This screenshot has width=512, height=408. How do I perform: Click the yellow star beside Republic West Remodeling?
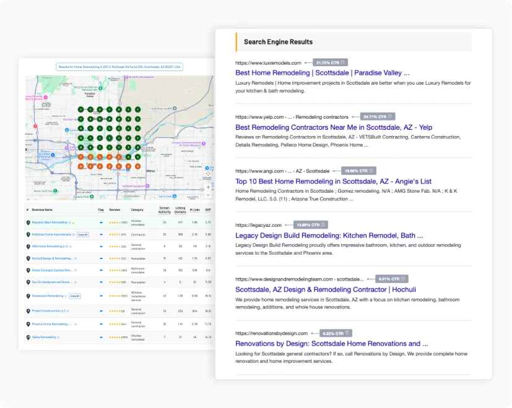click(x=74, y=221)
